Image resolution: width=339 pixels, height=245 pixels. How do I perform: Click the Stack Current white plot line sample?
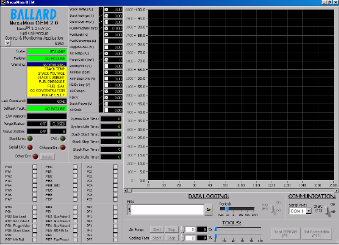point(101,22)
